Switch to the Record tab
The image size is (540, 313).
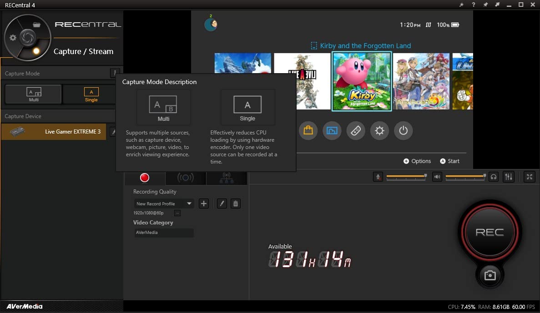pyautogui.click(x=145, y=178)
